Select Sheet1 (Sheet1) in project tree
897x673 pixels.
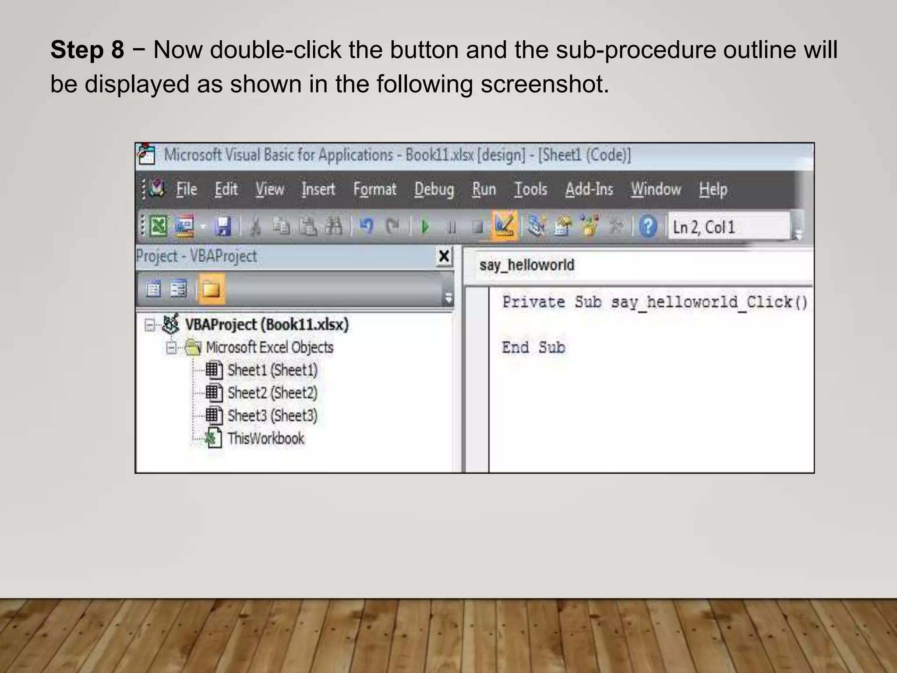point(272,370)
